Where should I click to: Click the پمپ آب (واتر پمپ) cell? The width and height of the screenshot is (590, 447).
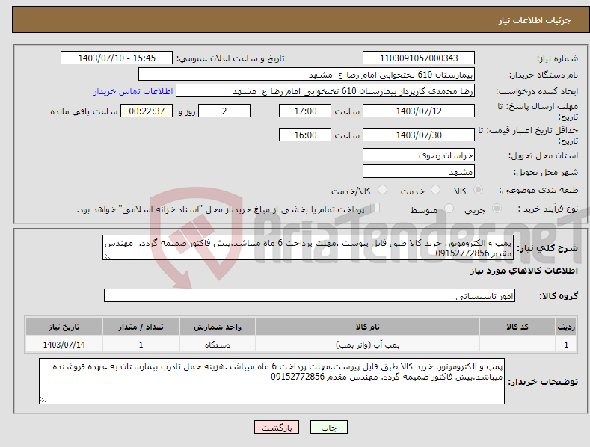point(367,345)
